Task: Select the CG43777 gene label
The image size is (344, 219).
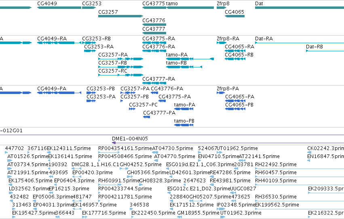Action: tap(154, 29)
